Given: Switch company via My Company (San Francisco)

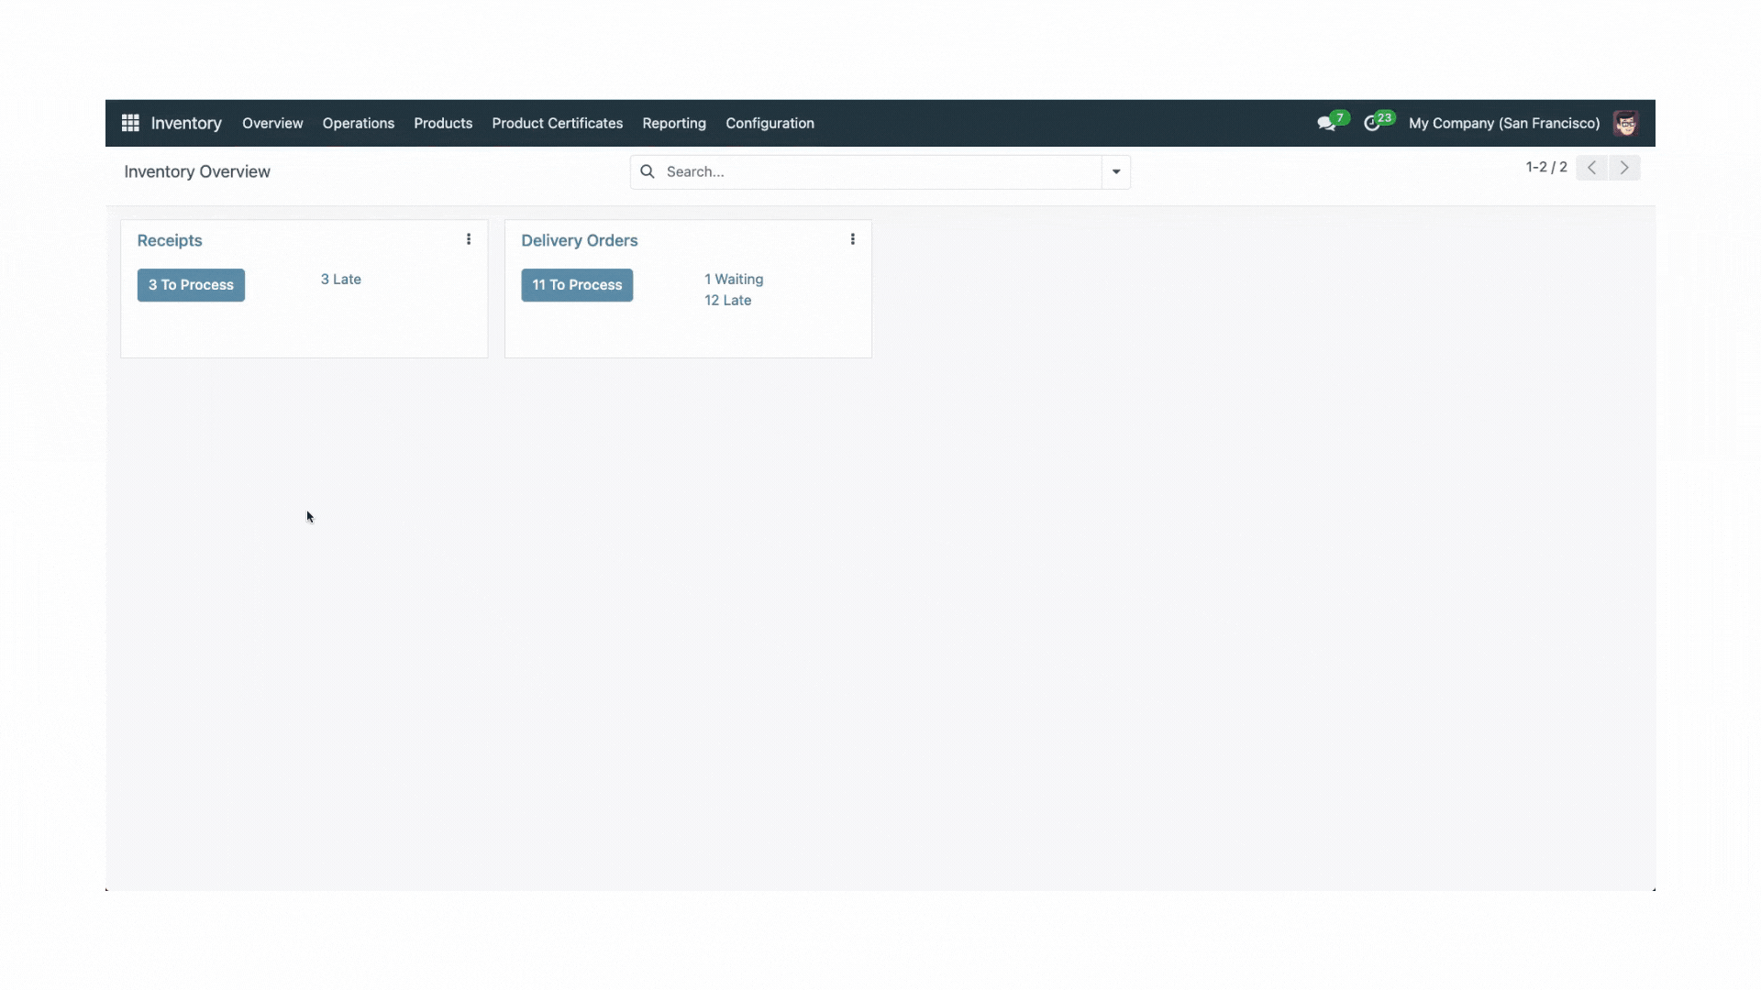Looking at the screenshot, I should click(x=1504, y=123).
